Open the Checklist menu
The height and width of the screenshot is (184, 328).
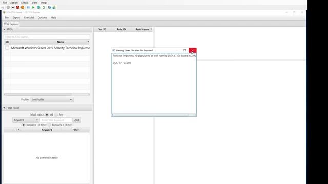point(29,18)
